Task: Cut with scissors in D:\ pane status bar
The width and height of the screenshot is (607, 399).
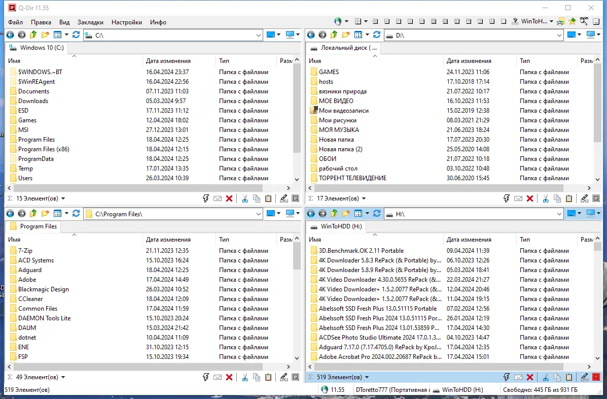Action: pos(546,198)
